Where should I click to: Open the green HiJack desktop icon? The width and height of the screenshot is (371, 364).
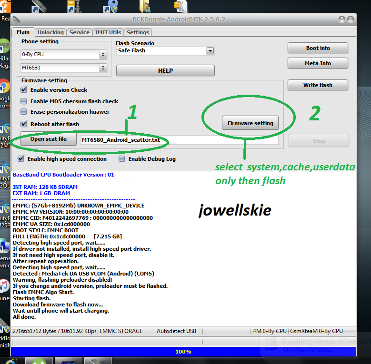[5, 45]
